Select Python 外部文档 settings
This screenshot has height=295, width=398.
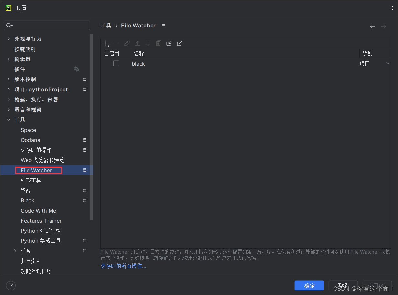coord(40,231)
